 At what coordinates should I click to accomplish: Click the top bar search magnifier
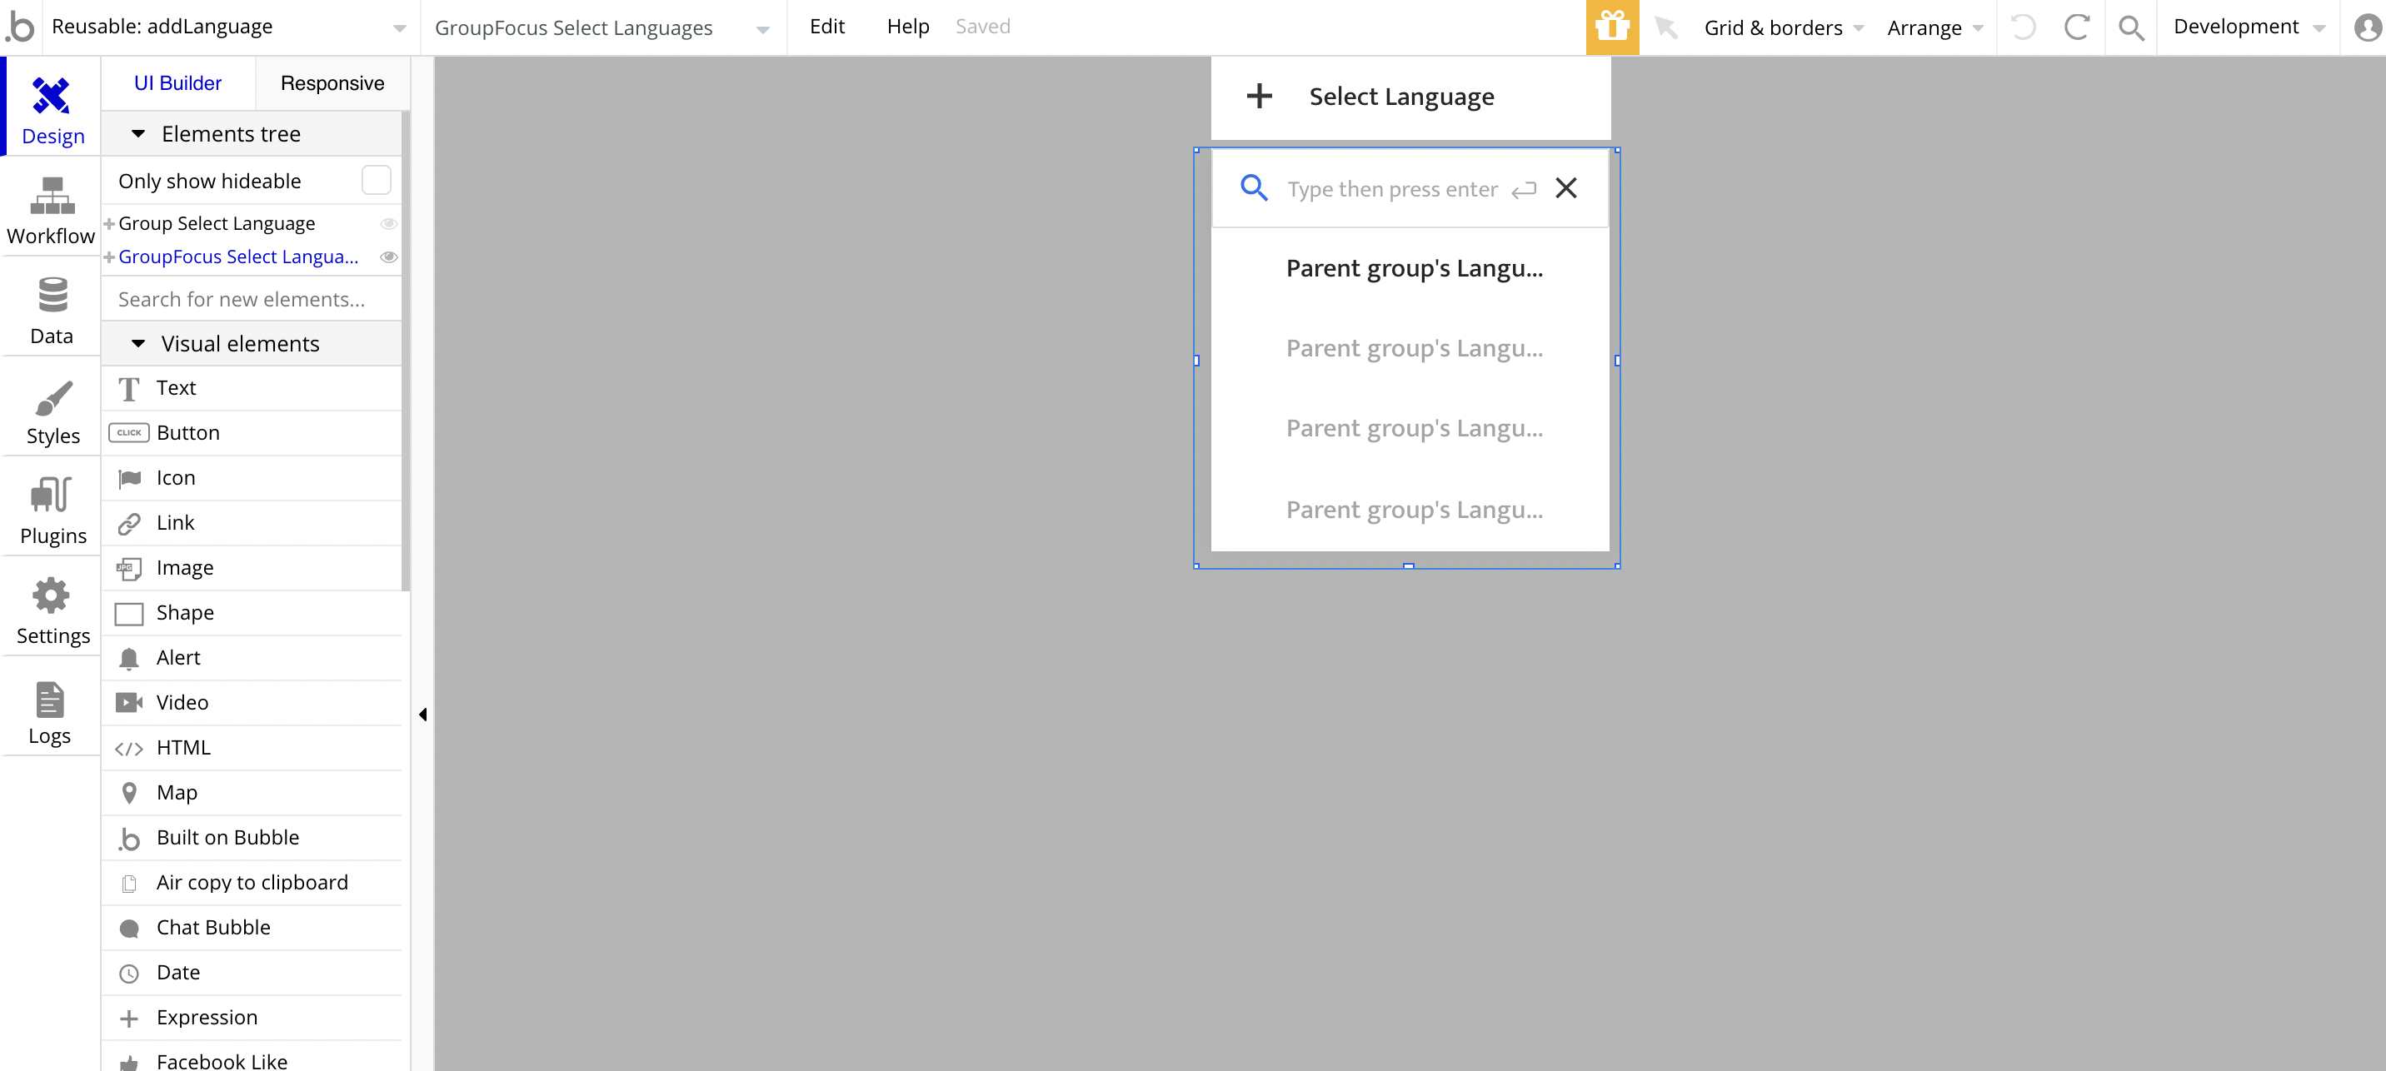pos(2130,27)
